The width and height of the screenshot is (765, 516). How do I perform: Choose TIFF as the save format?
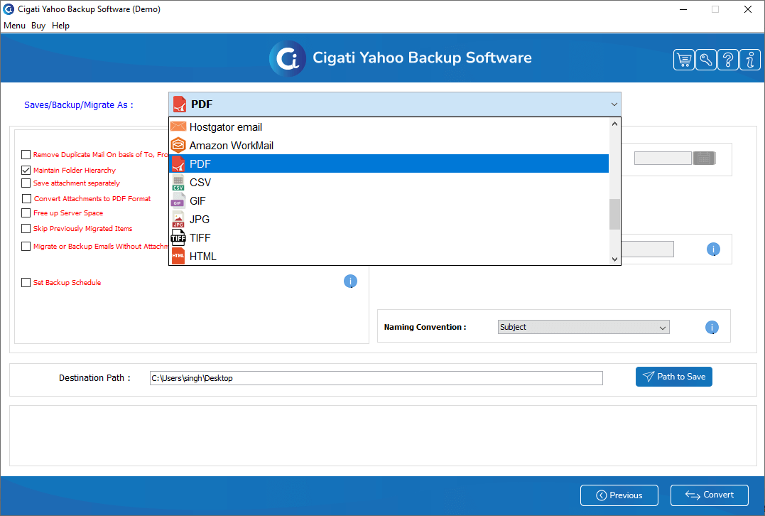[389, 237]
